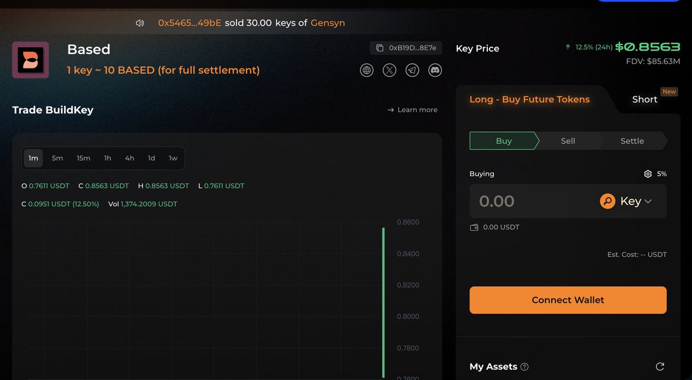The width and height of the screenshot is (692, 380).
Task: Click the 0.00 USDT wallet balance
Action: [501, 227]
